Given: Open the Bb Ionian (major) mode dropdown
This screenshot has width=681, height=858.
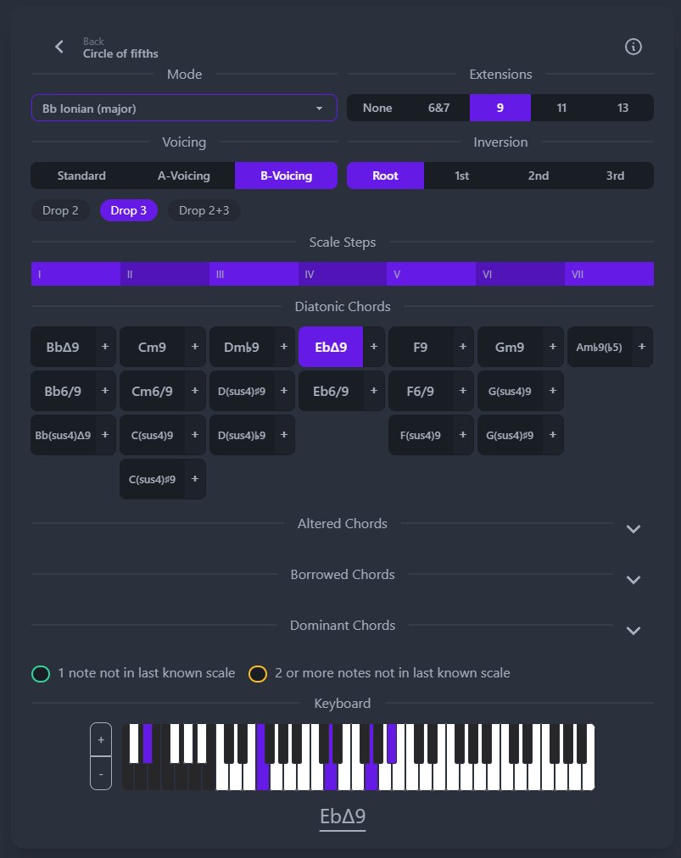Looking at the screenshot, I should [x=184, y=109].
